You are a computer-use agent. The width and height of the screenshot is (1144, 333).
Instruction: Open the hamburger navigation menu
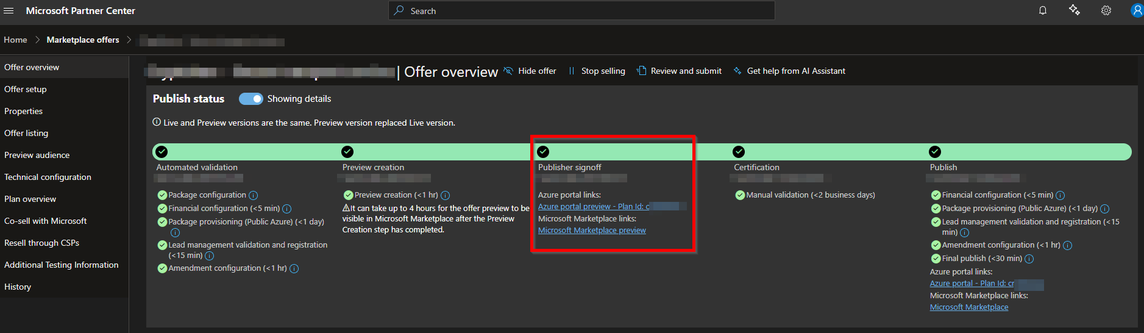(x=9, y=11)
